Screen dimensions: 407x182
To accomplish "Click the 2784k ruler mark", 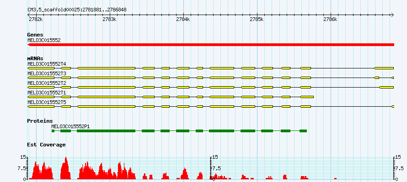I will 183,20.
